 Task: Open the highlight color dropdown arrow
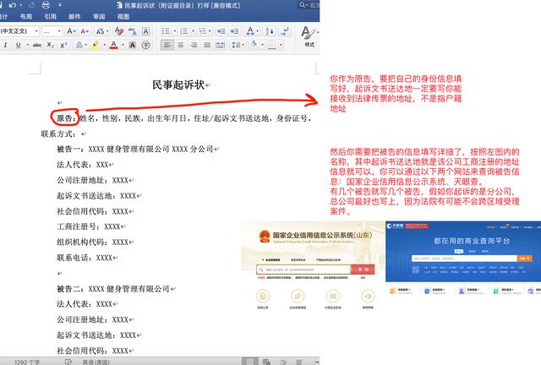pos(105,45)
